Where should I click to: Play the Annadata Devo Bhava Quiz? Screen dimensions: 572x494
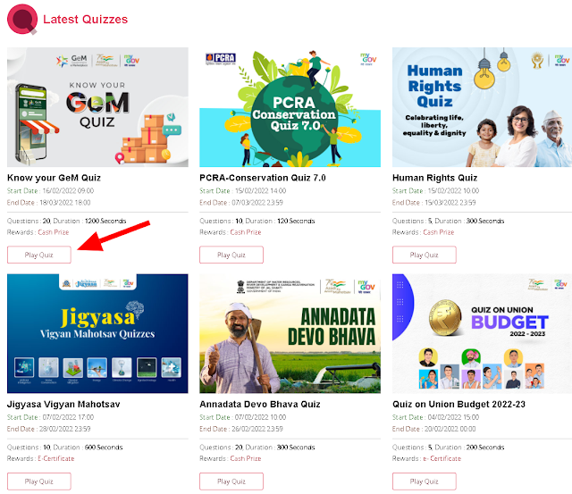(231, 481)
